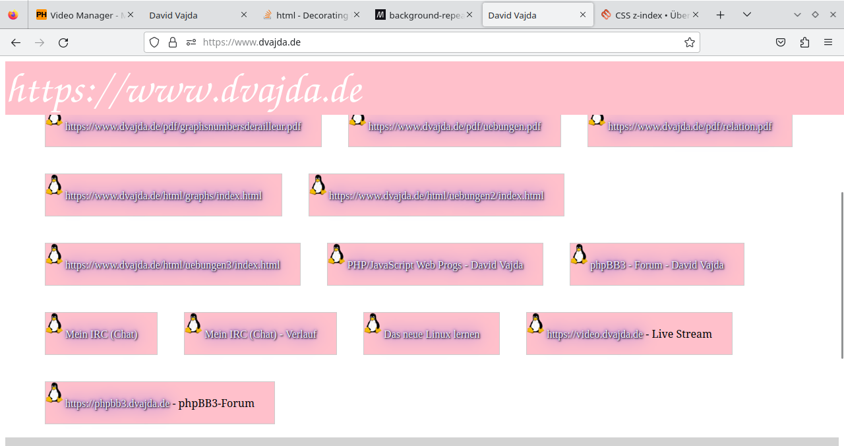Open the Pocket save icon
This screenshot has width=844, height=446.
(x=781, y=42)
